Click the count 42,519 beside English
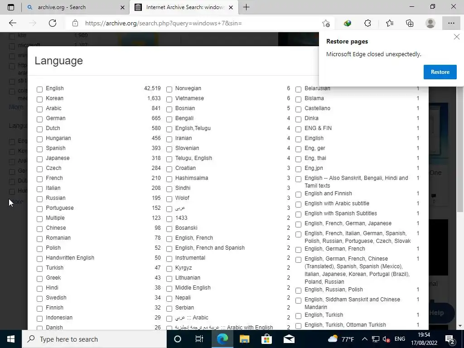The height and width of the screenshot is (348, 464). tap(152, 88)
